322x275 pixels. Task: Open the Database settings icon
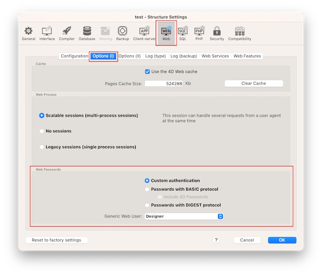pyautogui.click(x=87, y=33)
